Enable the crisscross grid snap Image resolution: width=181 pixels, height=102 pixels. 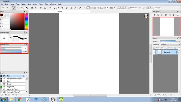[x=95, y=8]
